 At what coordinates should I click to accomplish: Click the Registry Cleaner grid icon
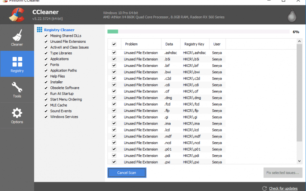[x=39, y=30]
